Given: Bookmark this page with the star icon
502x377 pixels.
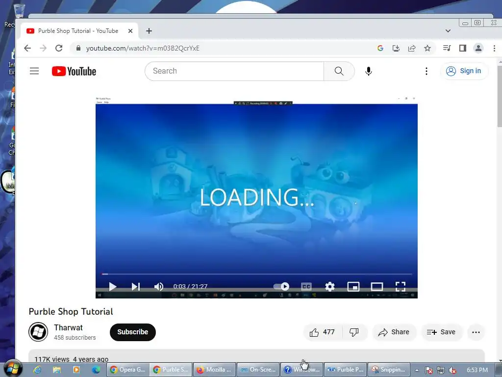Looking at the screenshot, I should tap(427, 48).
